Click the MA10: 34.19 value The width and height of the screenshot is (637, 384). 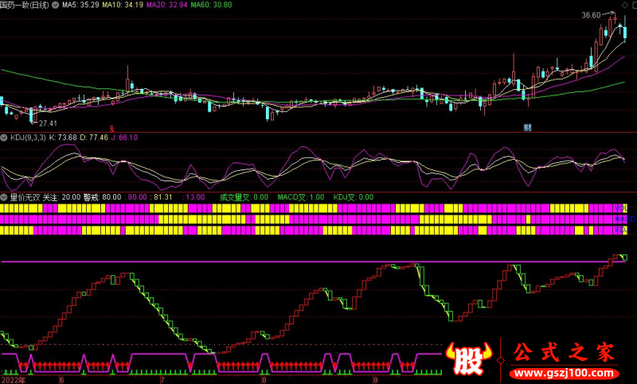coord(123,5)
